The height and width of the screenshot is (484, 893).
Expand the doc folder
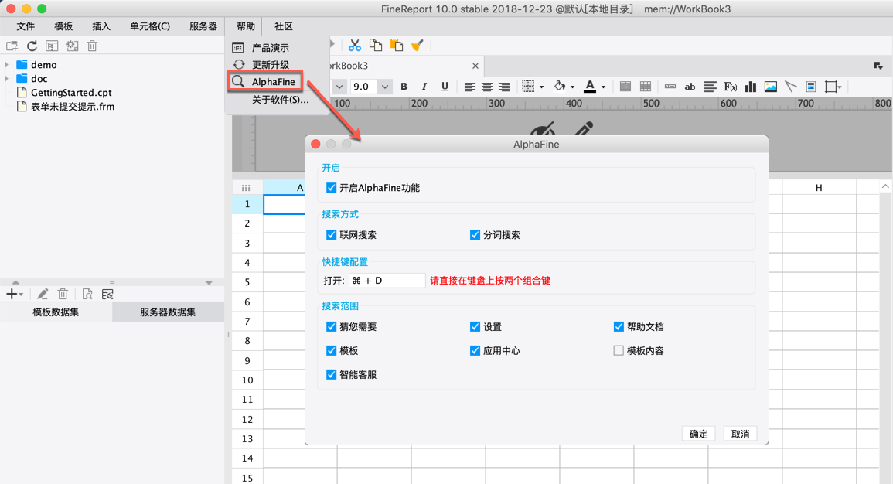pyautogui.click(x=6, y=79)
